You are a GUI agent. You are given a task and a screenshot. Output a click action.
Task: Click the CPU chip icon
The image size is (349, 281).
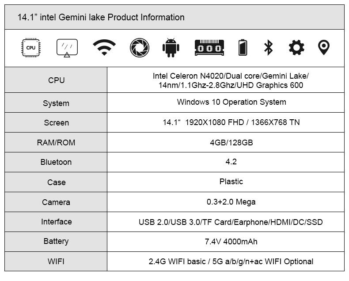(31, 48)
